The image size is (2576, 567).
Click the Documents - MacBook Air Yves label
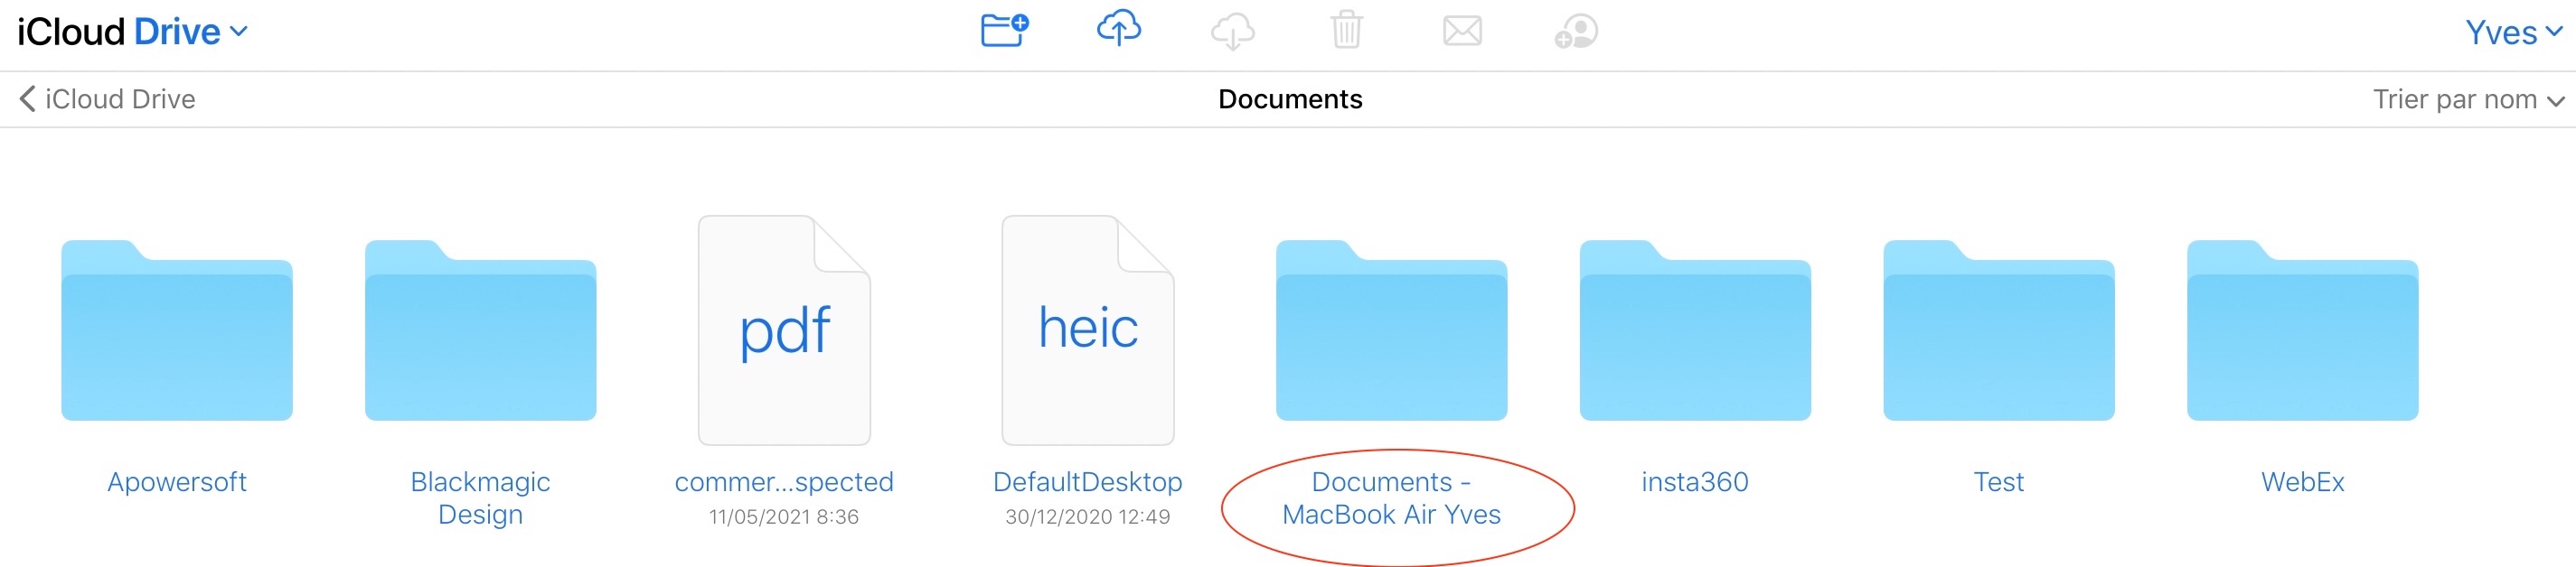[x=1391, y=498]
